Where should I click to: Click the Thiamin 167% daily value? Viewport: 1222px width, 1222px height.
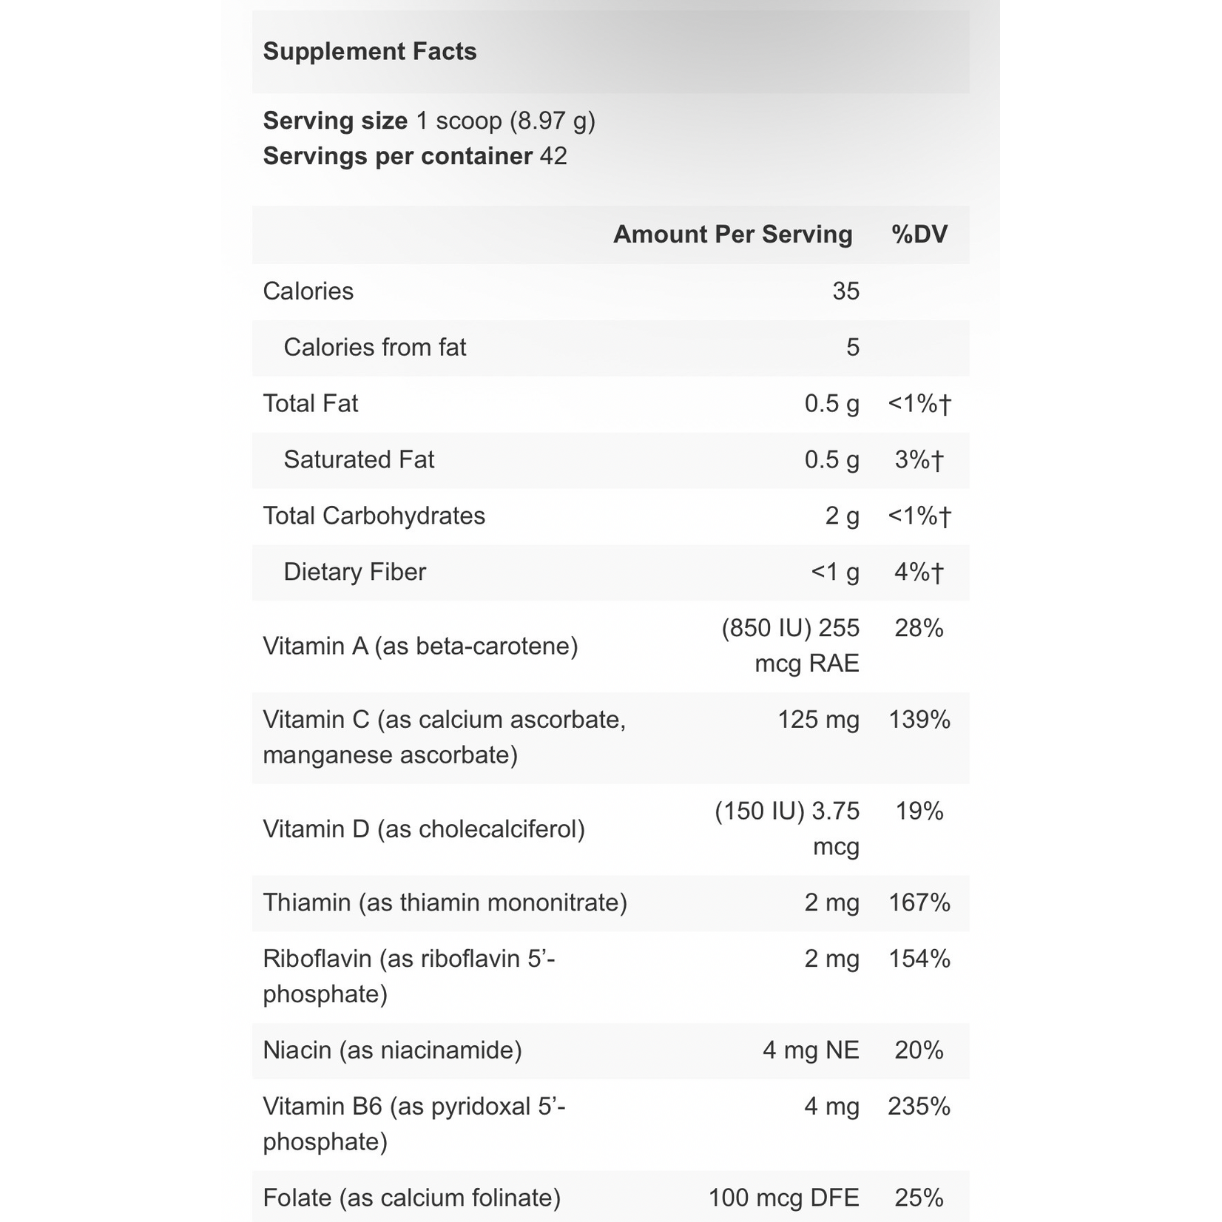pyautogui.click(x=919, y=903)
